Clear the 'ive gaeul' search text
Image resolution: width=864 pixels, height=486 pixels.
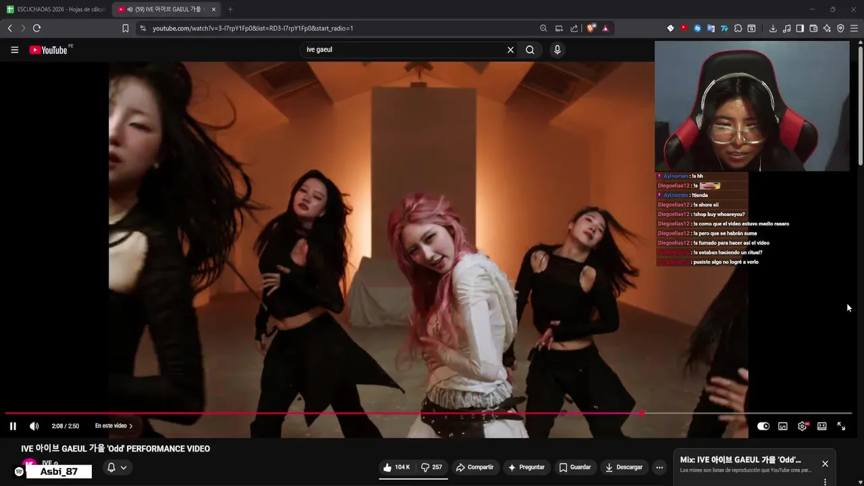click(x=510, y=50)
